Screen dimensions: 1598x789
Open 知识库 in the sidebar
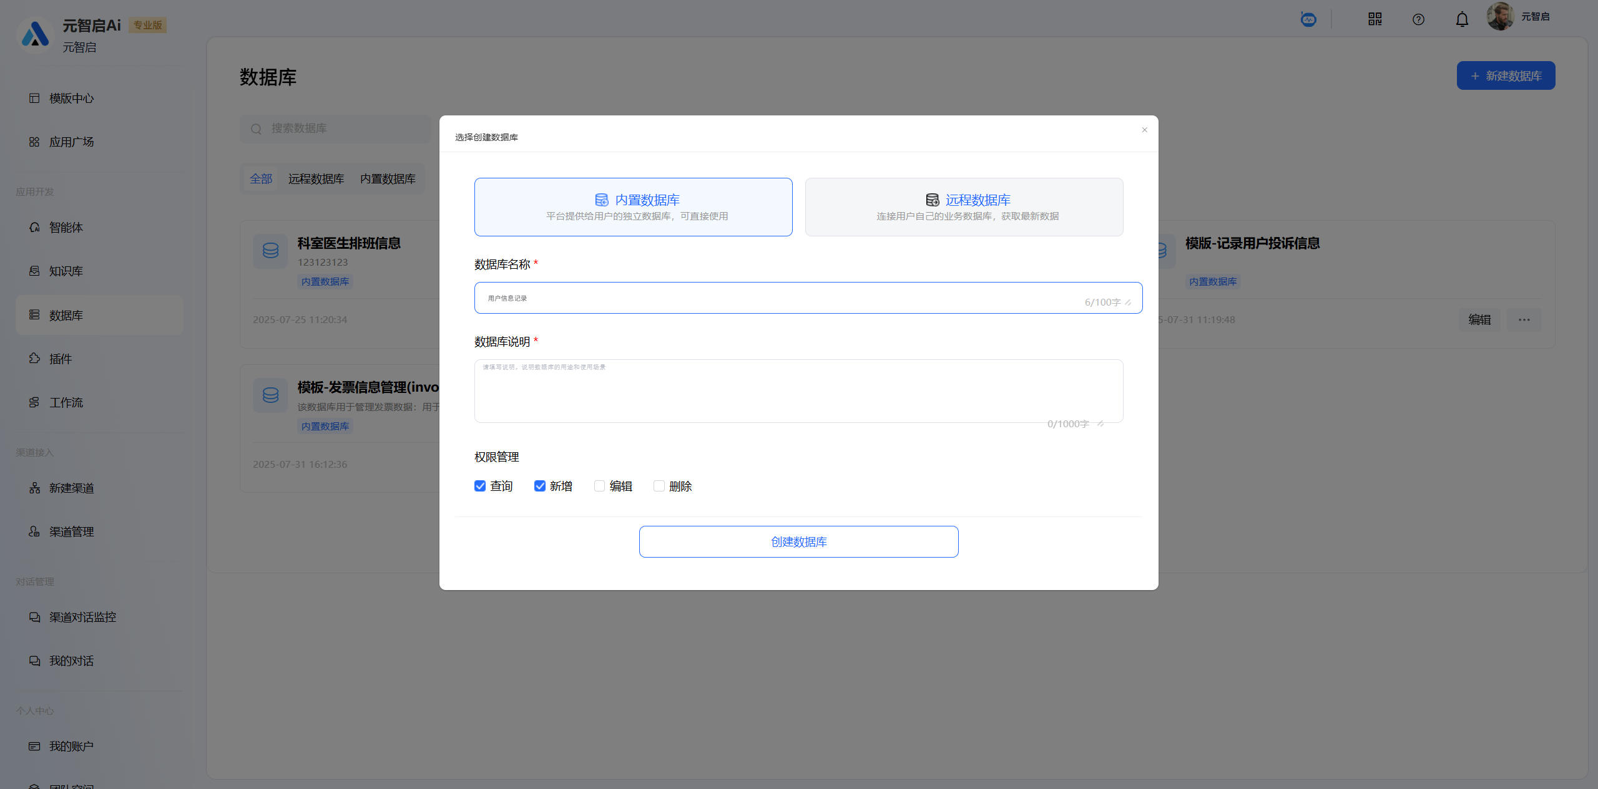click(x=66, y=271)
